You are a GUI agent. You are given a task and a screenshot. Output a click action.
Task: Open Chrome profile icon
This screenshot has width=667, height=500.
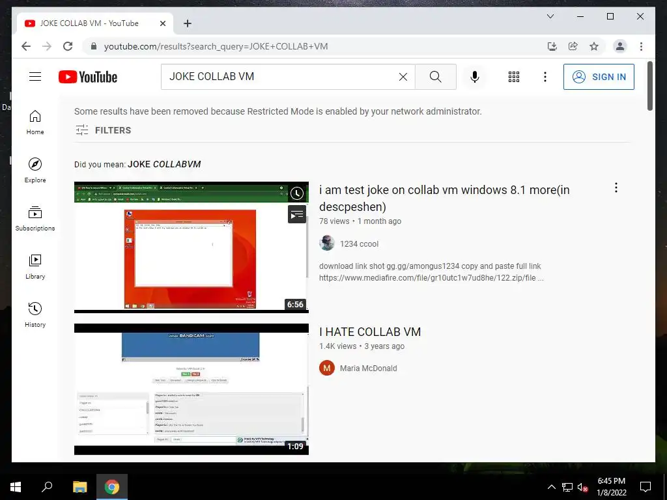[x=620, y=46]
